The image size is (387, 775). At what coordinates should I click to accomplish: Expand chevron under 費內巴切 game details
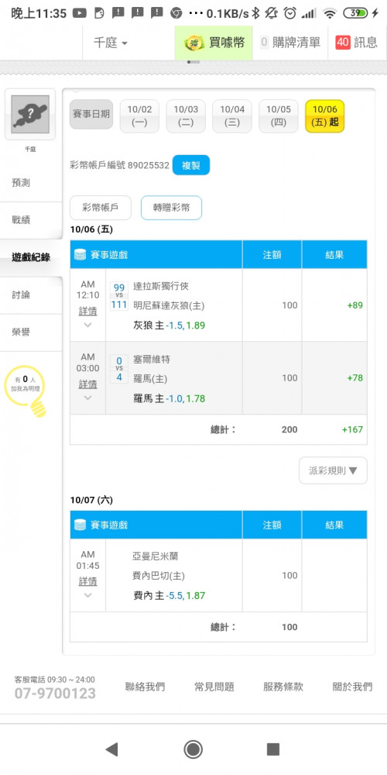[x=88, y=595]
